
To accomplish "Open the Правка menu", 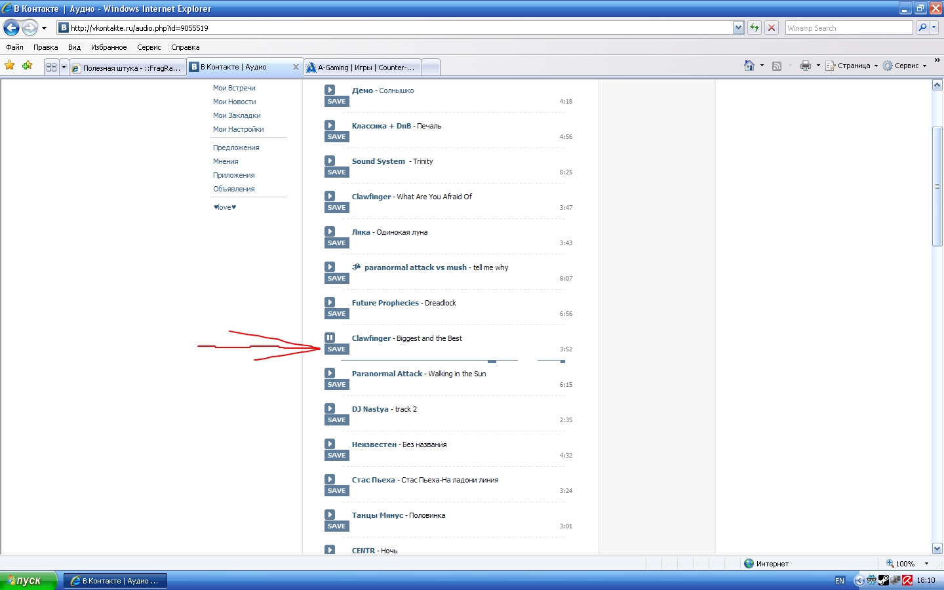I will (x=46, y=47).
